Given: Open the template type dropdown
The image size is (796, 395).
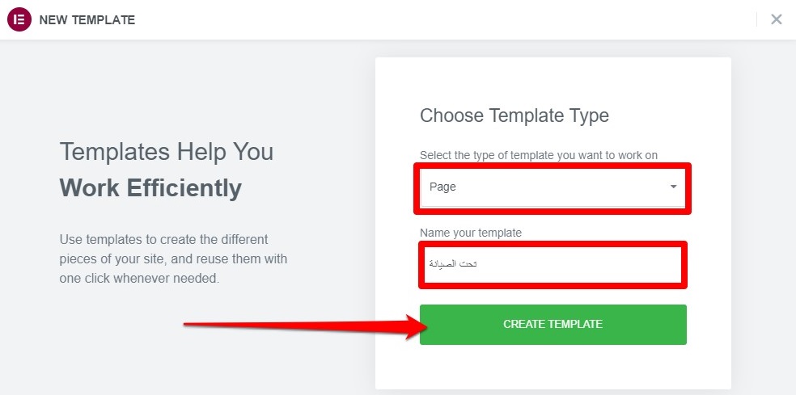Looking at the screenshot, I should [553, 187].
